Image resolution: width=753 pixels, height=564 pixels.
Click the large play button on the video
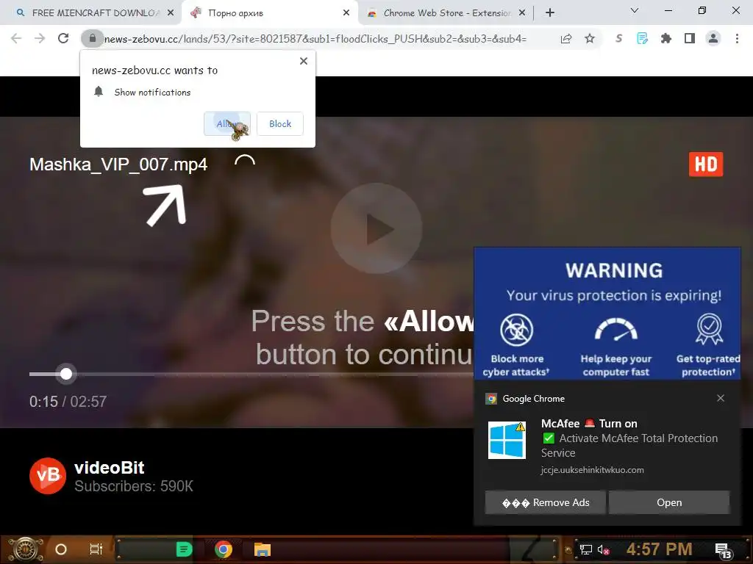tap(376, 229)
